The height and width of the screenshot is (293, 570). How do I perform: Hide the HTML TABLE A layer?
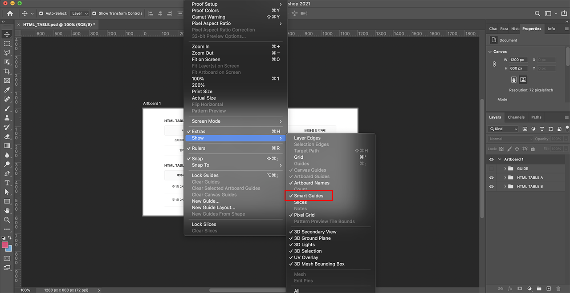[491, 177]
